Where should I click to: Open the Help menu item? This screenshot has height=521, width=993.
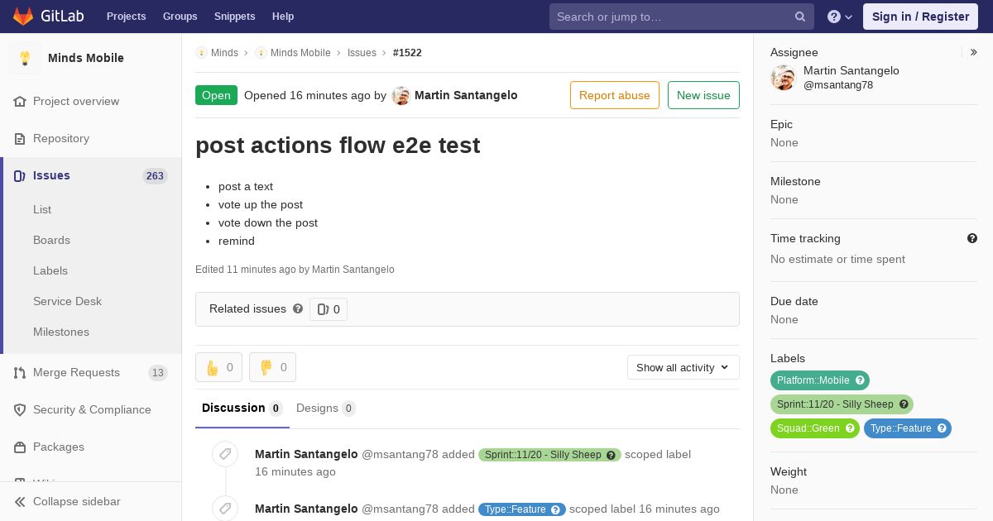coord(283,17)
